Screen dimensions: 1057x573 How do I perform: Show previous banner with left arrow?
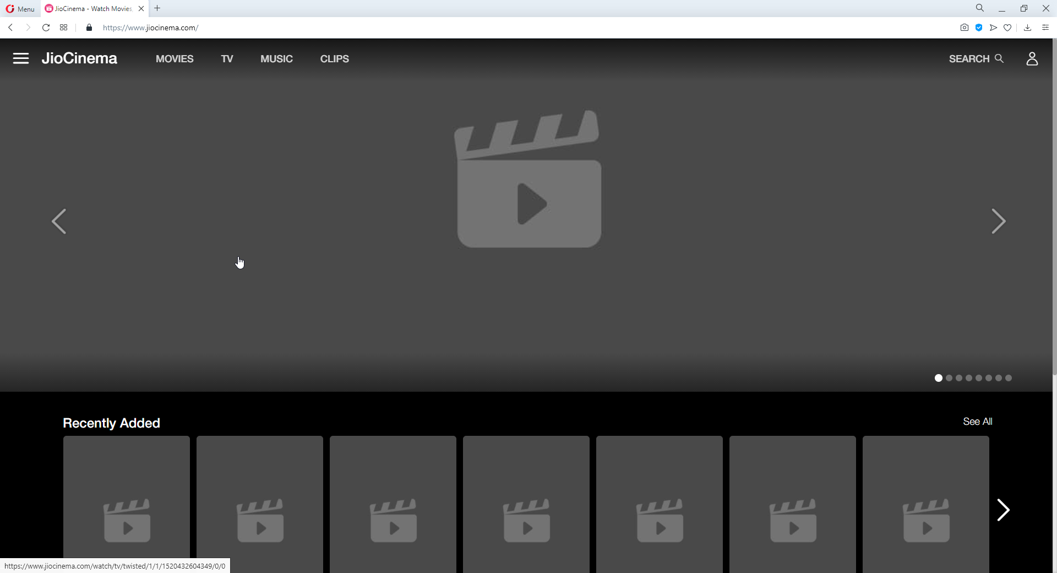(59, 221)
